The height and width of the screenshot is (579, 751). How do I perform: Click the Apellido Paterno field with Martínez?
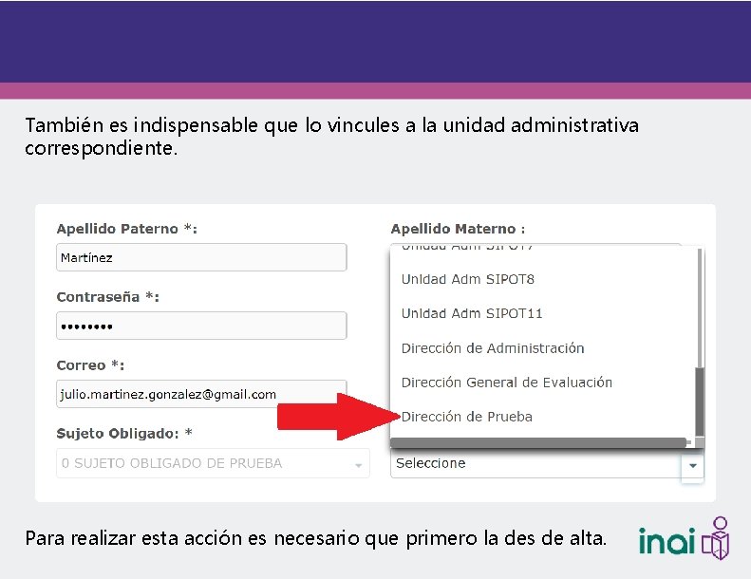click(201, 257)
